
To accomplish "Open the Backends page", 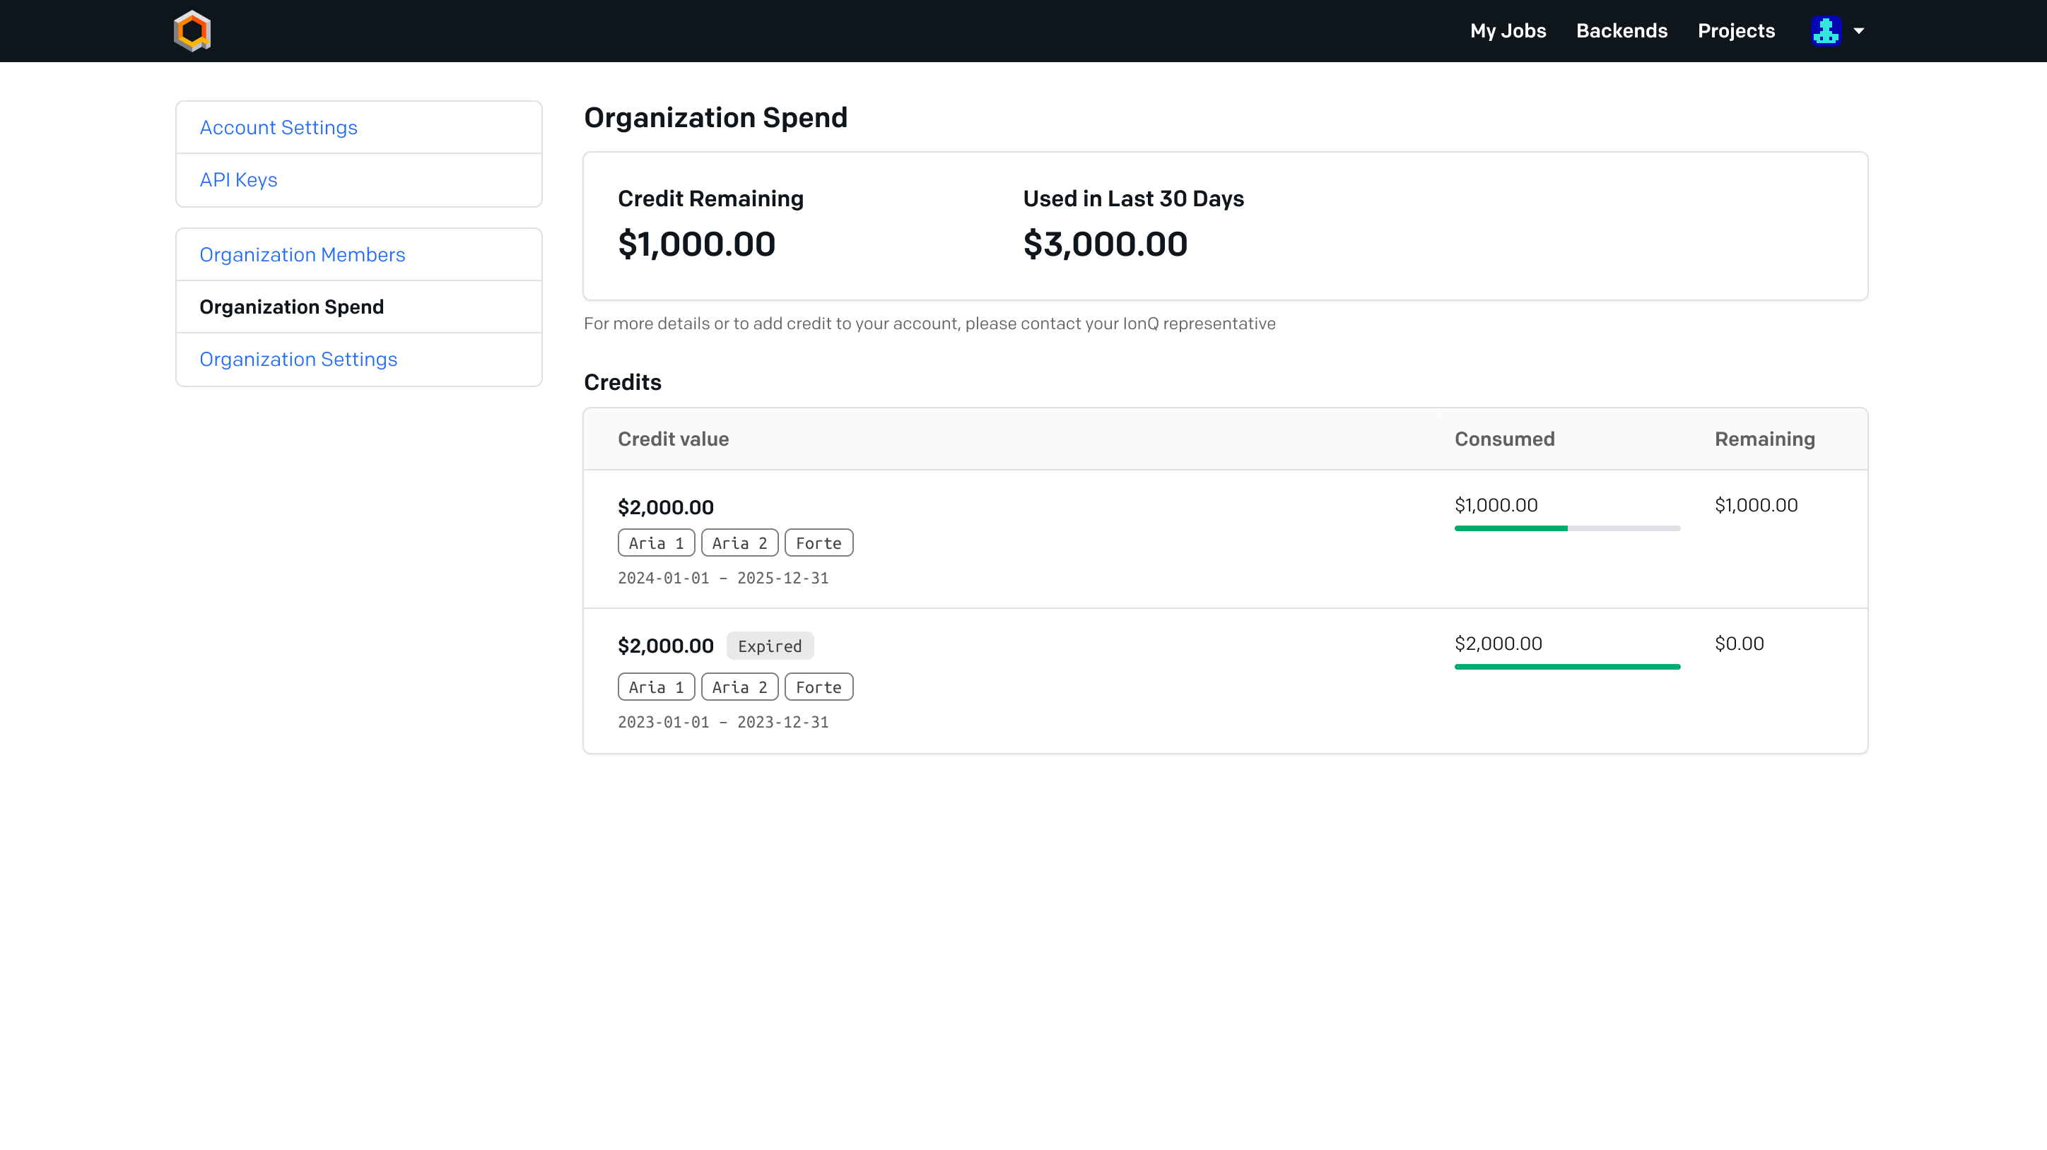I will (x=1621, y=31).
